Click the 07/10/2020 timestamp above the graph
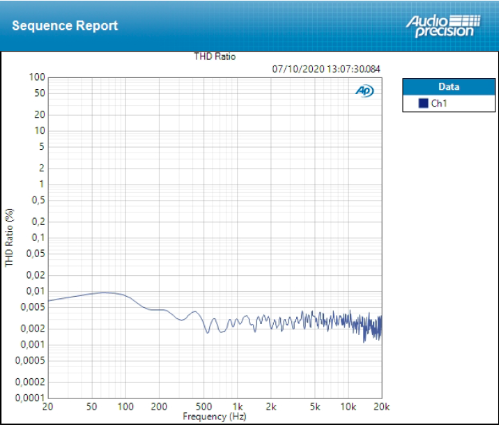The image size is (501, 427). click(326, 69)
